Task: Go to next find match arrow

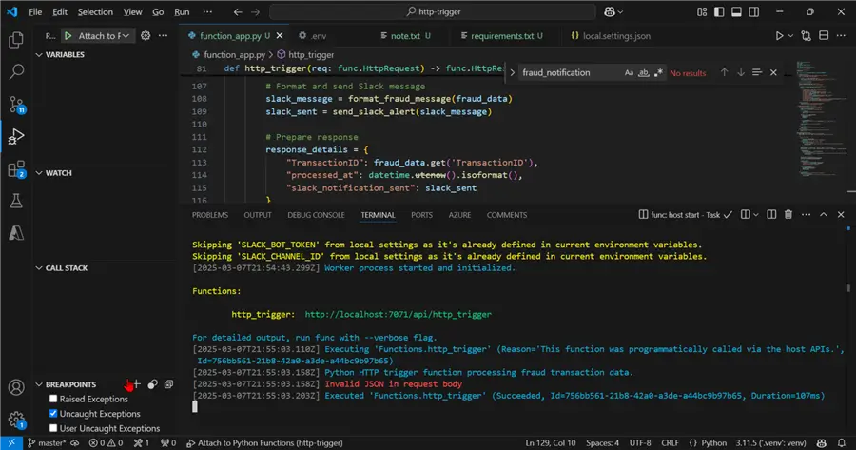Action: click(x=741, y=72)
